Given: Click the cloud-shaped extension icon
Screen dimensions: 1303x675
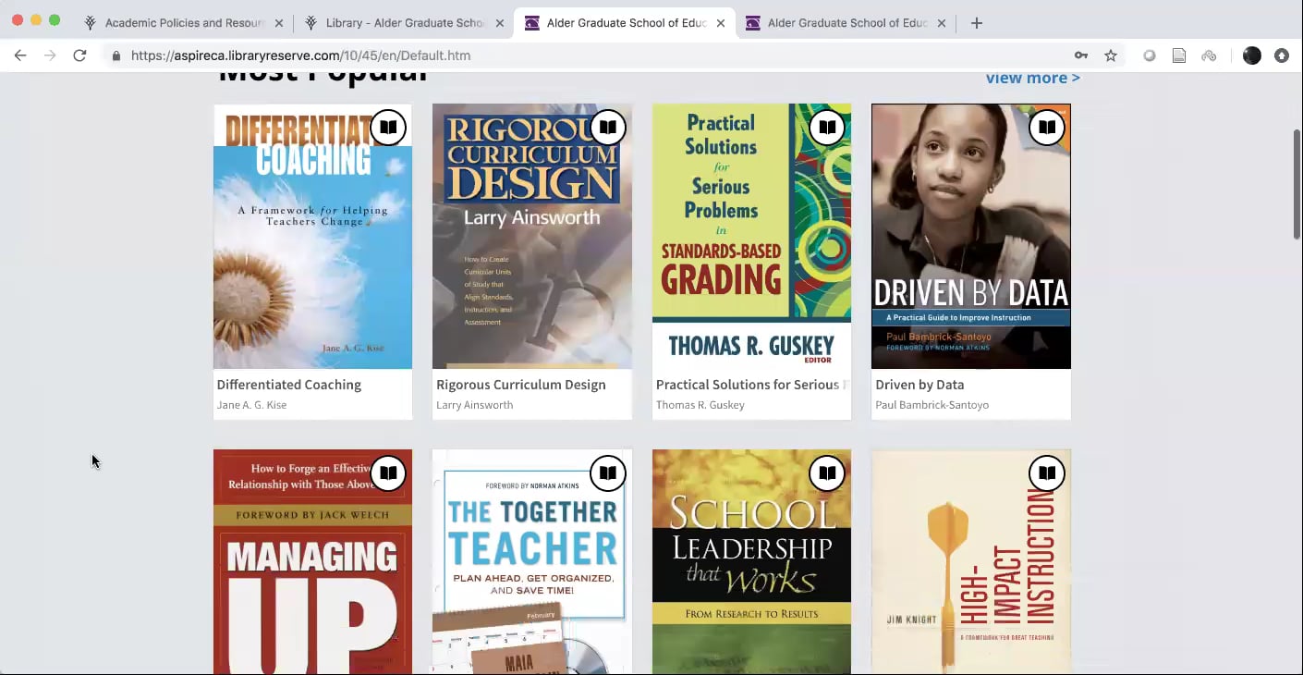Looking at the screenshot, I should tap(1209, 55).
